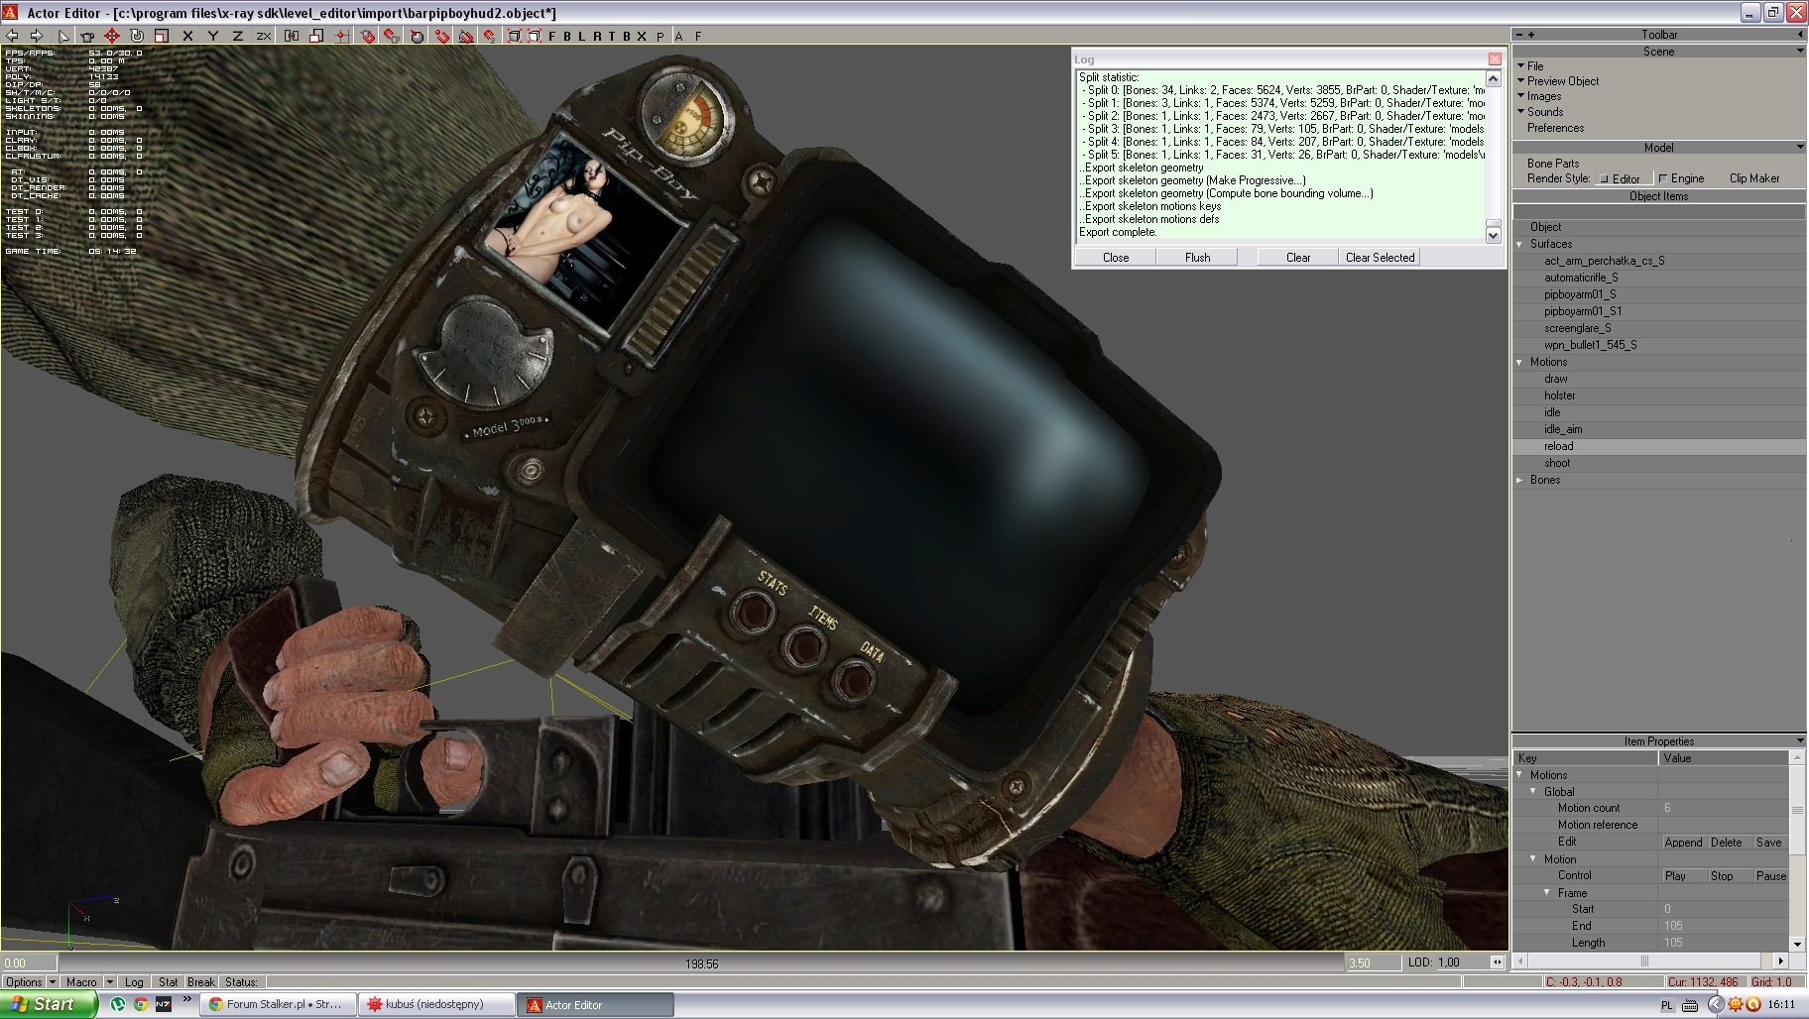The height and width of the screenshot is (1019, 1809).
Task: Click the undo left-arrow toolbar icon
Action: (x=12, y=36)
